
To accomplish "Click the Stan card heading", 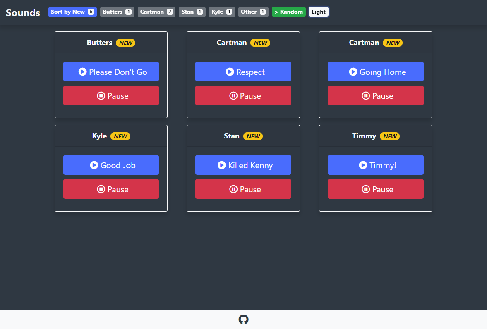I will click(x=232, y=136).
